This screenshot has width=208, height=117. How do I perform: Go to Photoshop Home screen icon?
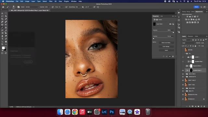3,7
